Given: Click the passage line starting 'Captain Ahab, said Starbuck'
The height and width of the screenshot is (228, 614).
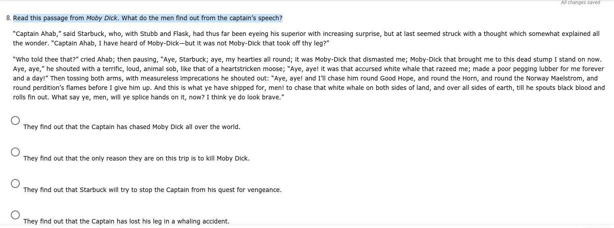Looking at the screenshot, I should point(306,34).
